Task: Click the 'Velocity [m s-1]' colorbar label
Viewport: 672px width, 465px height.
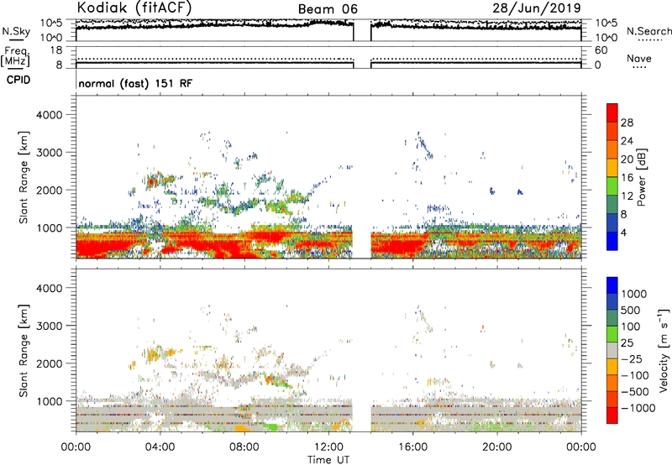Action: [x=664, y=350]
